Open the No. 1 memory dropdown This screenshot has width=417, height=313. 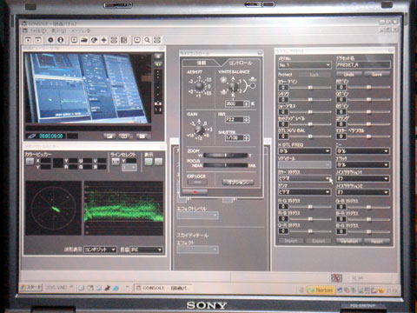tap(304, 65)
